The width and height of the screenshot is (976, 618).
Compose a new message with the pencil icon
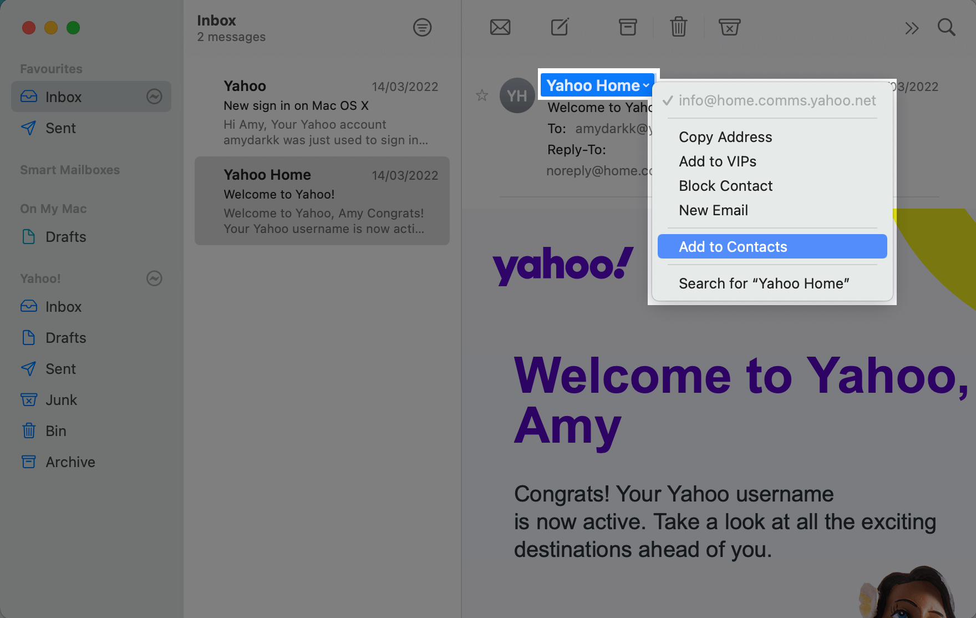(560, 27)
